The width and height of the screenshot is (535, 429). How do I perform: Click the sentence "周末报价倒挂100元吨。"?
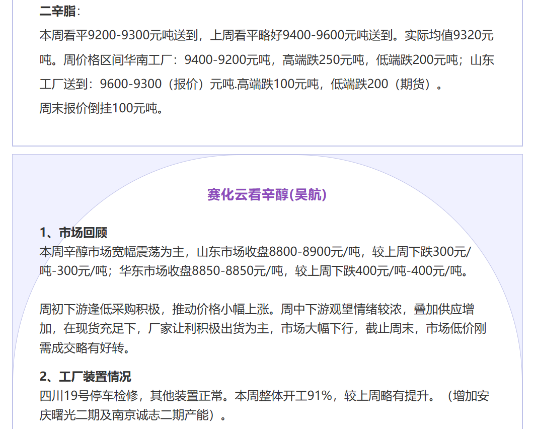[101, 108]
